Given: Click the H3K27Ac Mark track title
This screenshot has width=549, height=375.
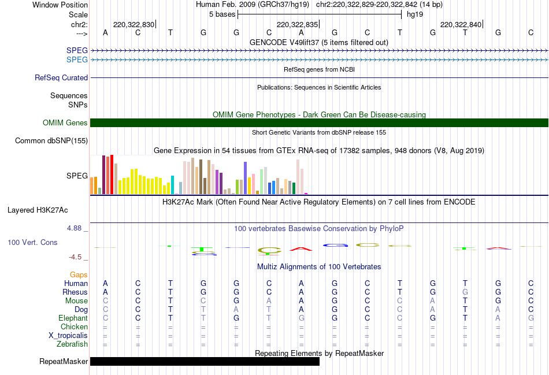Looking at the screenshot, I should pyautogui.click(x=319, y=202).
